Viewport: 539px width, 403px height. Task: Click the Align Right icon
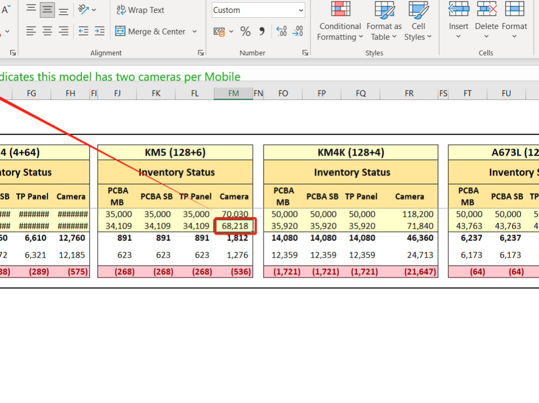[63, 31]
